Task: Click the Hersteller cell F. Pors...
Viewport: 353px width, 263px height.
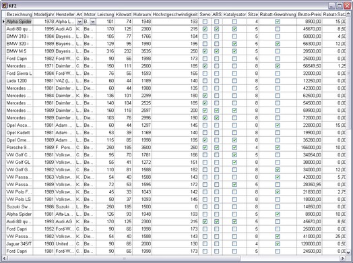Action: coord(65,148)
